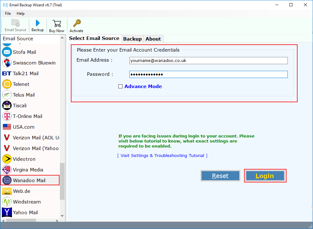The height and width of the screenshot is (229, 313).
Task: Select the Windstream list entry text
Action: (27, 202)
